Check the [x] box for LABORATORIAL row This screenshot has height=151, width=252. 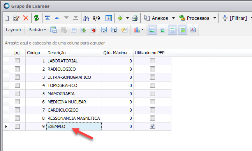click(17, 61)
